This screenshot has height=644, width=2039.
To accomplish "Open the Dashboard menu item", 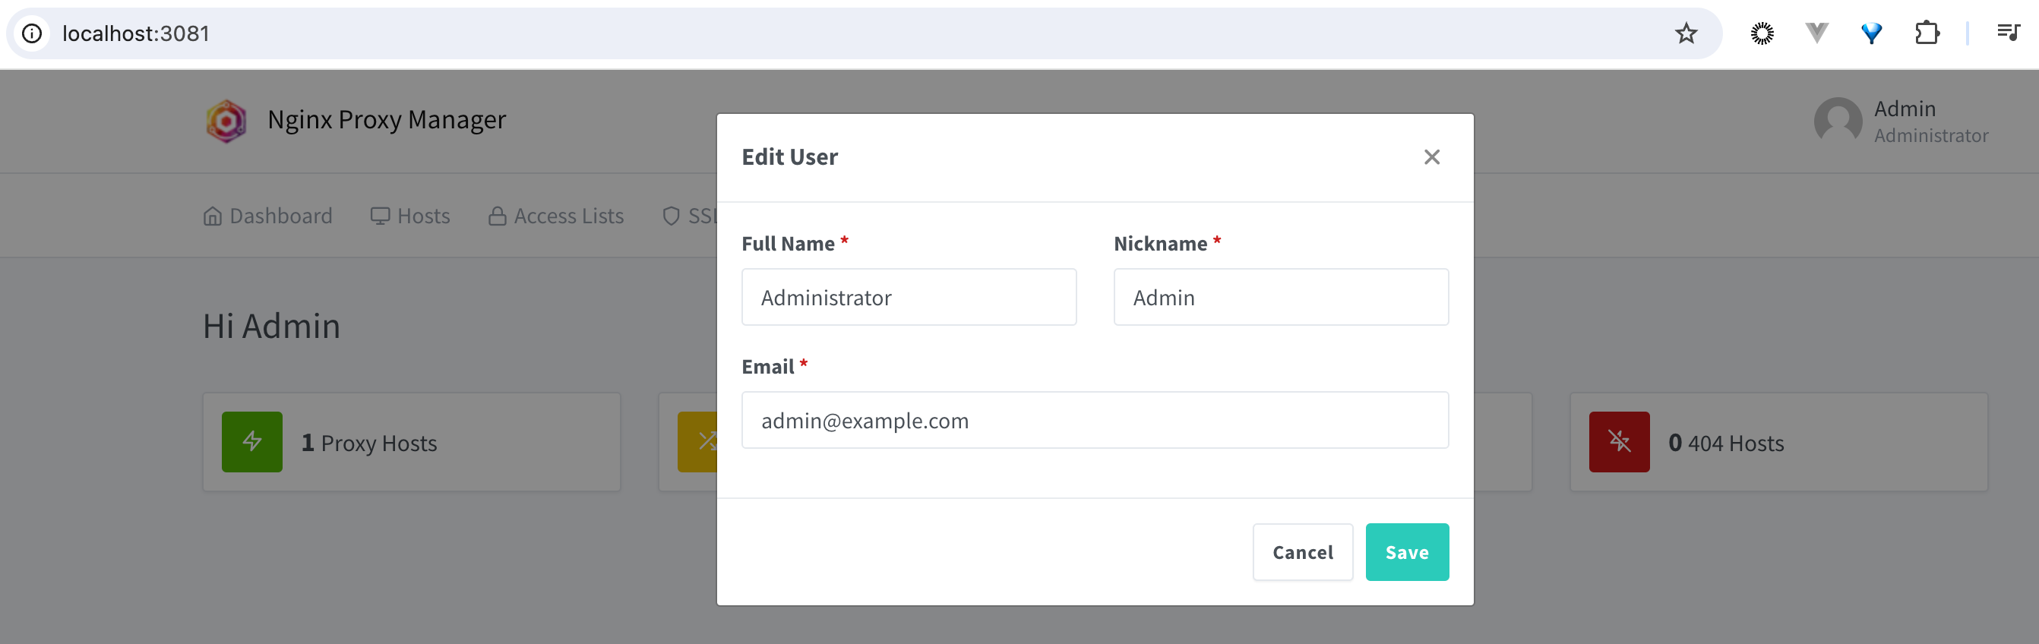I will [267, 215].
